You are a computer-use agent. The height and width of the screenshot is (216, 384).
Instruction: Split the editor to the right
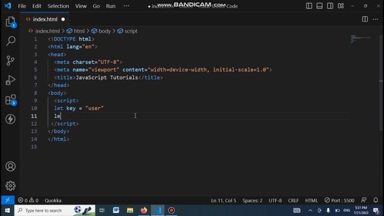click(365, 19)
